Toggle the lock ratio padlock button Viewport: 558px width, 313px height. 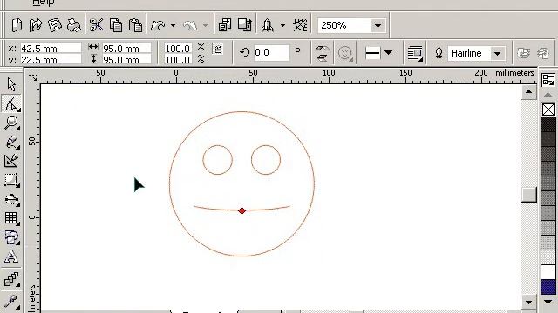tap(218, 49)
